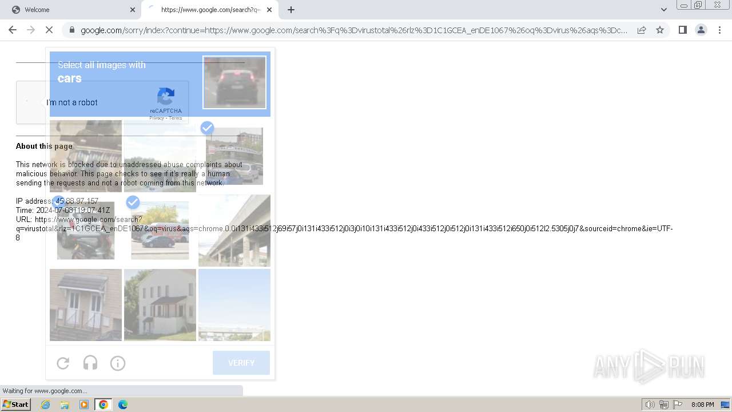Click the 'About this page' heading
This screenshot has height=412, width=732.
point(44,146)
